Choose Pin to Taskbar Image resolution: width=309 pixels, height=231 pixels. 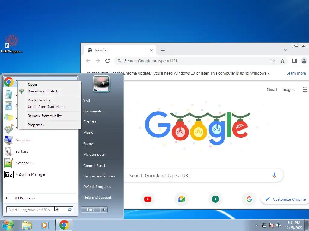[39, 100]
